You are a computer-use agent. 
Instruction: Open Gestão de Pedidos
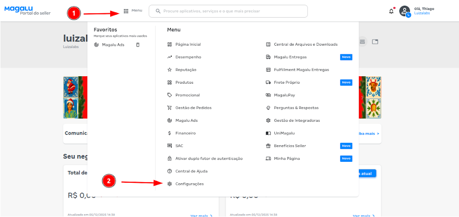point(194,108)
